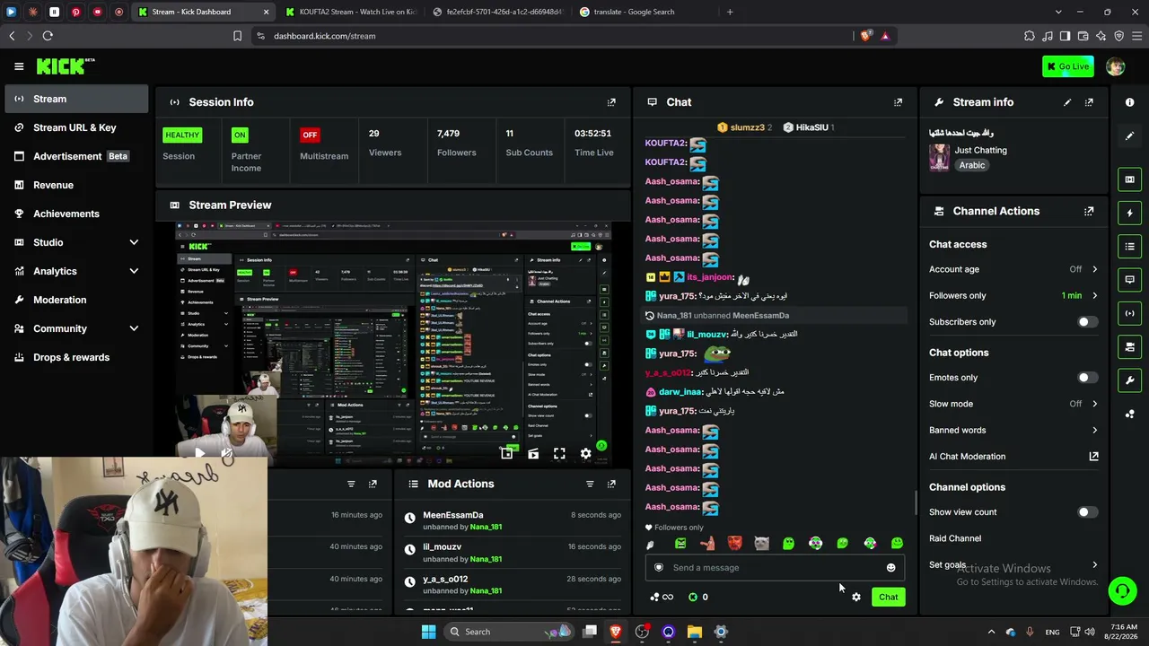Select Stream in the left sidebar
This screenshot has height=646, width=1149.
[x=76, y=99]
